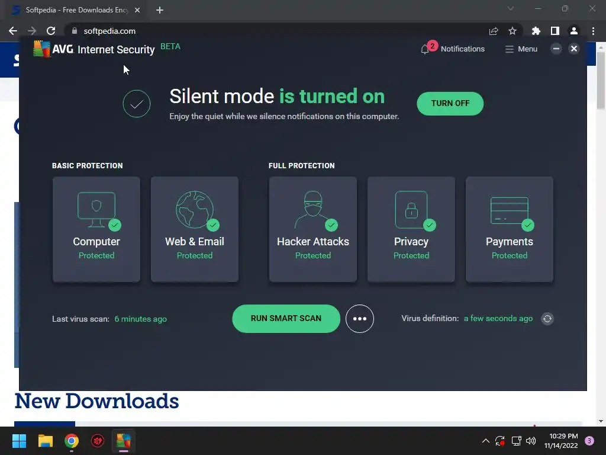
Task: Open Windows Start menu
Action: click(x=19, y=441)
